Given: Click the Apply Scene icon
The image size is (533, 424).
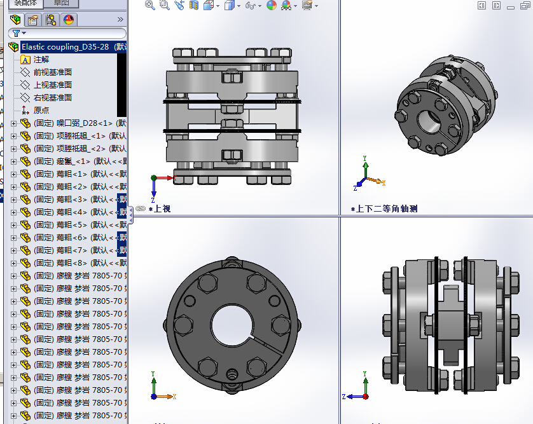Looking at the screenshot, I should pyautogui.click(x=287, y=4).
